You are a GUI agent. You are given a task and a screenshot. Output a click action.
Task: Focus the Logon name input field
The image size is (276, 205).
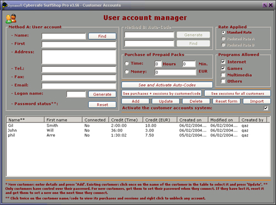[76, 94]
